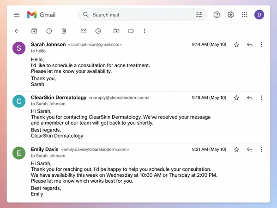Star the ClearSkin Dermatology message
This screenshot has height=208, width=277.
click(x=236, y=98)
